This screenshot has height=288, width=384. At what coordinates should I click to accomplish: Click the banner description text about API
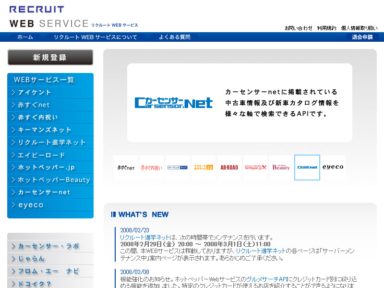click(x=282, y=103)
